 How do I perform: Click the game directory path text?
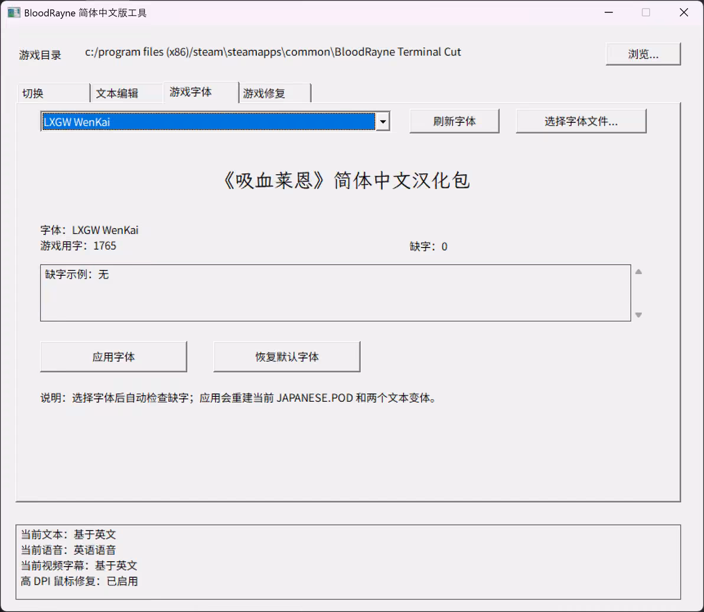point(273,52)
